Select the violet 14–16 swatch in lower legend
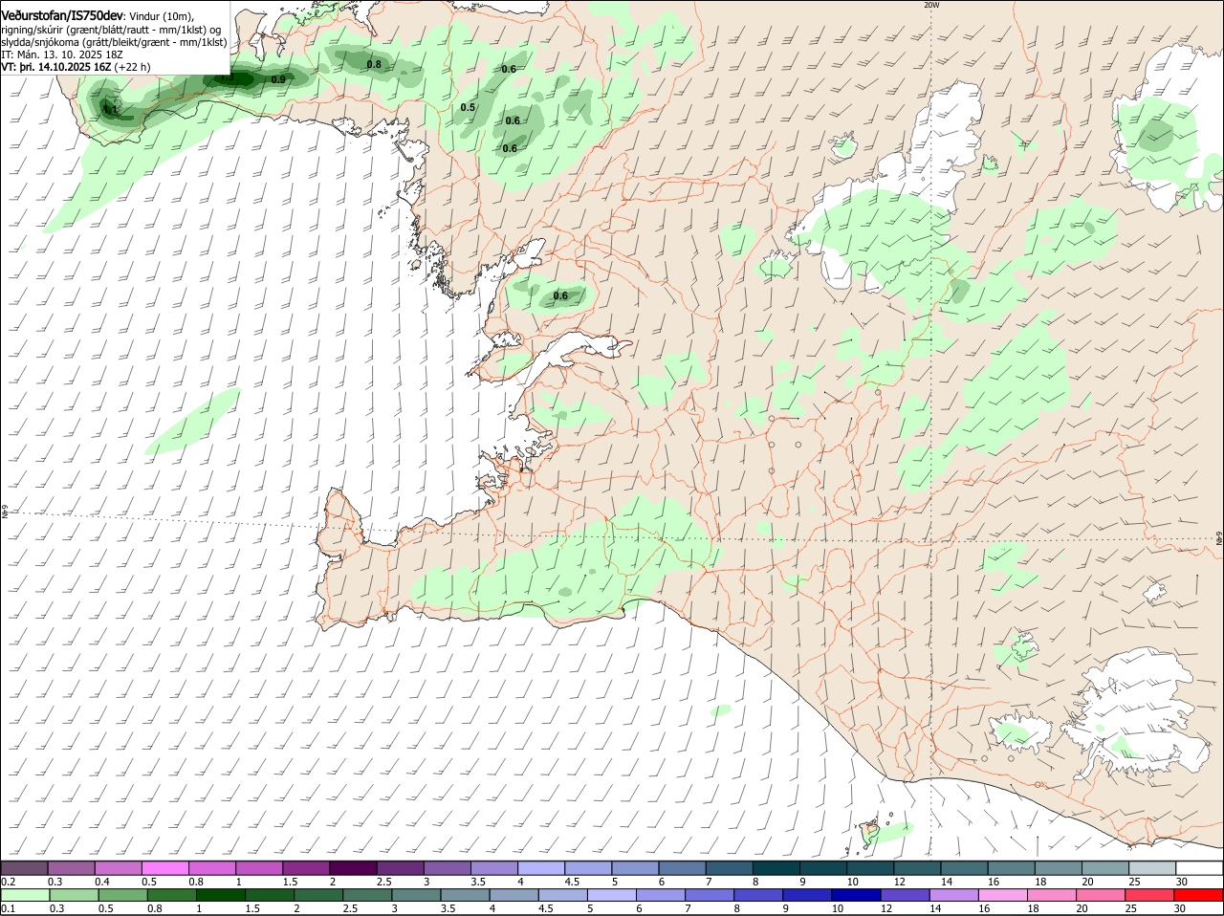The image size is (1224, 916). click(x=954, y=895)
